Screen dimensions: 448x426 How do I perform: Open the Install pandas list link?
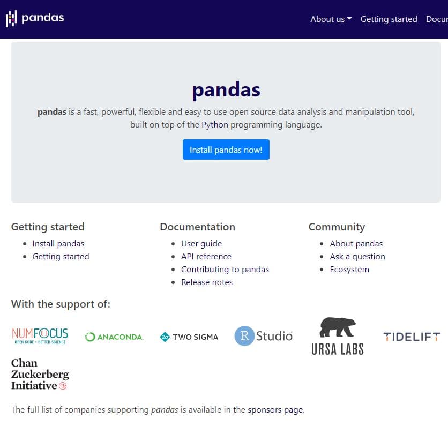[x=58, y=244]
